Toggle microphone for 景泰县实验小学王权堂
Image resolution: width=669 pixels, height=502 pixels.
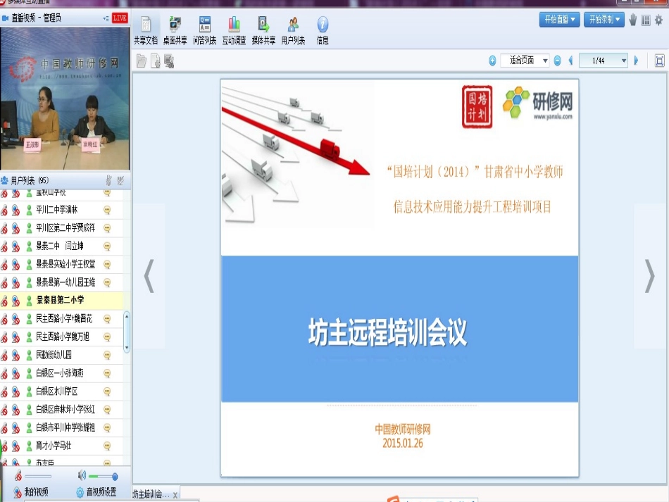pos(5,265)
